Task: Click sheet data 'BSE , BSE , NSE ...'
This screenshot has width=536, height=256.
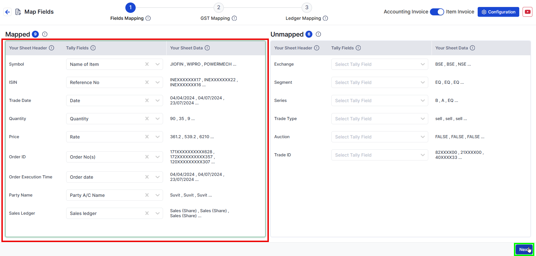Action: coord(453,64)
